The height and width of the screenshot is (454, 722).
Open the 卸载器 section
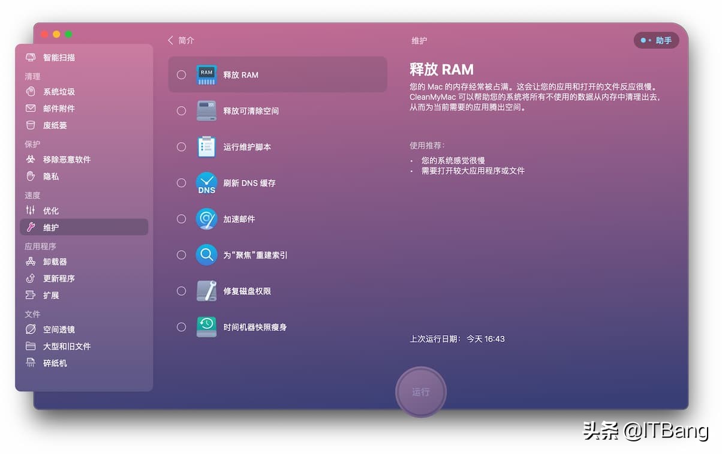coord(84,261)
